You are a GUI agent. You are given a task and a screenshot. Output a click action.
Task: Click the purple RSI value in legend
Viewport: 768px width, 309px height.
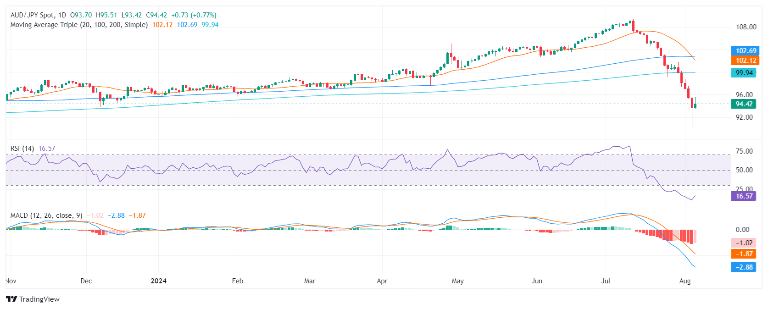[47, 149]
